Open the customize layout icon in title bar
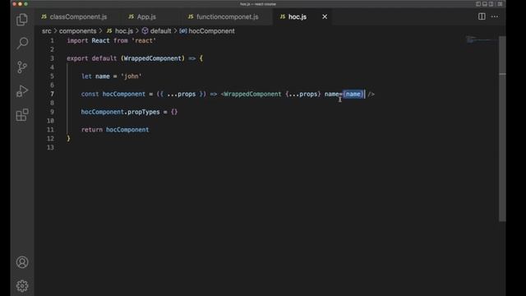Screen dimensions: 526x296 tap(500, 4)
